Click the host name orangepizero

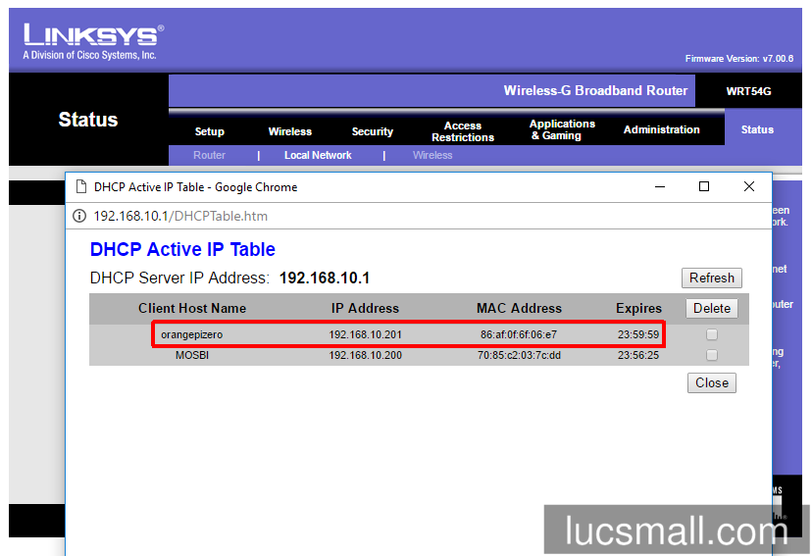click(191, 335)
